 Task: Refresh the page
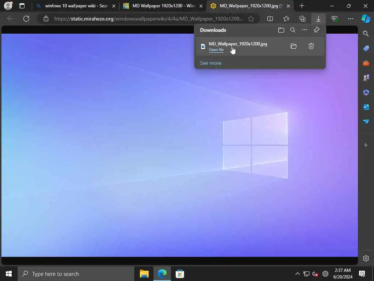26,19
